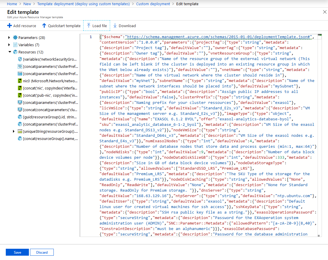Screen dimensions: 328x260
Task: Expand the Parameters (28) tree node
Action: pyautogui.click(x=9, y=38)
